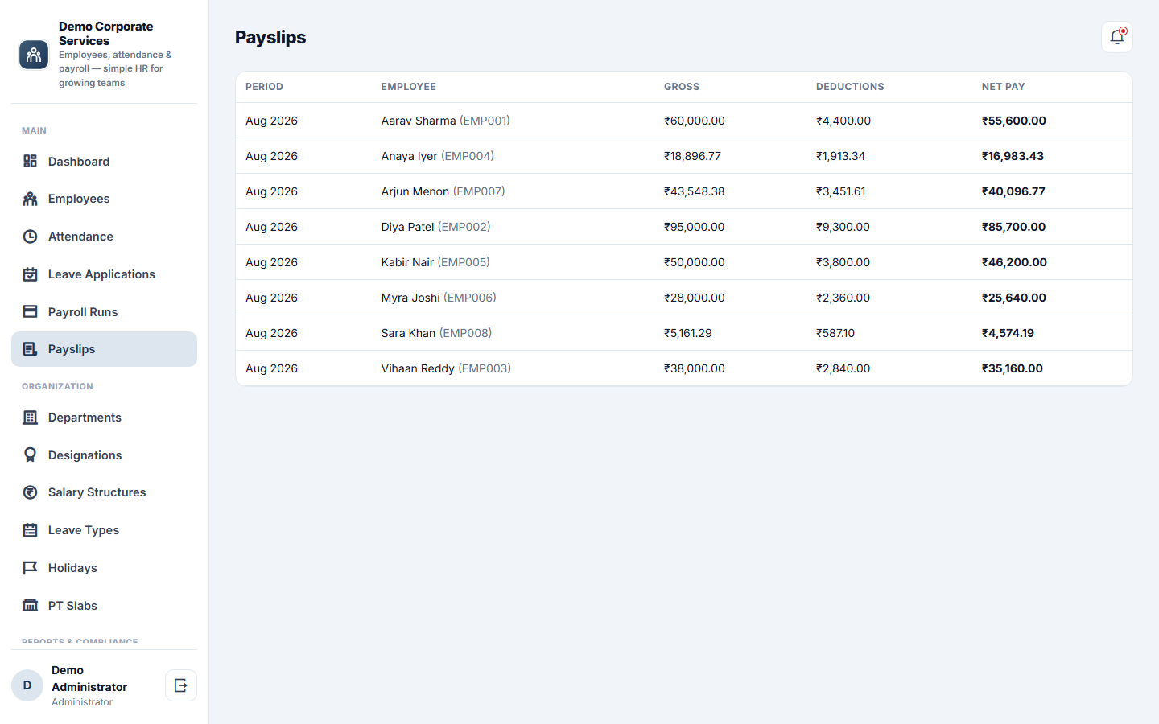Select employee Arjun Menon (EMP007)
Image resolution: width=1159 pixels, height=724 pixels.
click(x=443, y=191)
